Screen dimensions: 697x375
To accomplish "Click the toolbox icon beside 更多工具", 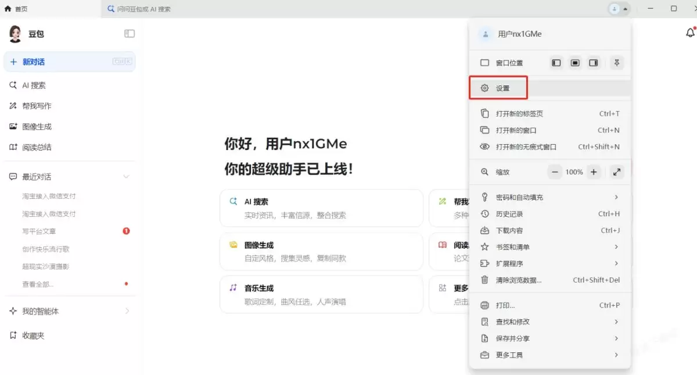I will [484, 355].
